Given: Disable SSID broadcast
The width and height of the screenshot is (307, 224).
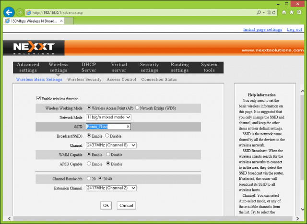Looking at the screenshot, I should [x=107, y=135].
